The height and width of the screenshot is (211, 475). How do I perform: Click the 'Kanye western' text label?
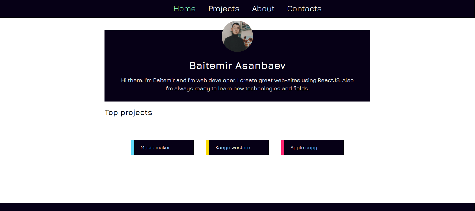point(233,148)
